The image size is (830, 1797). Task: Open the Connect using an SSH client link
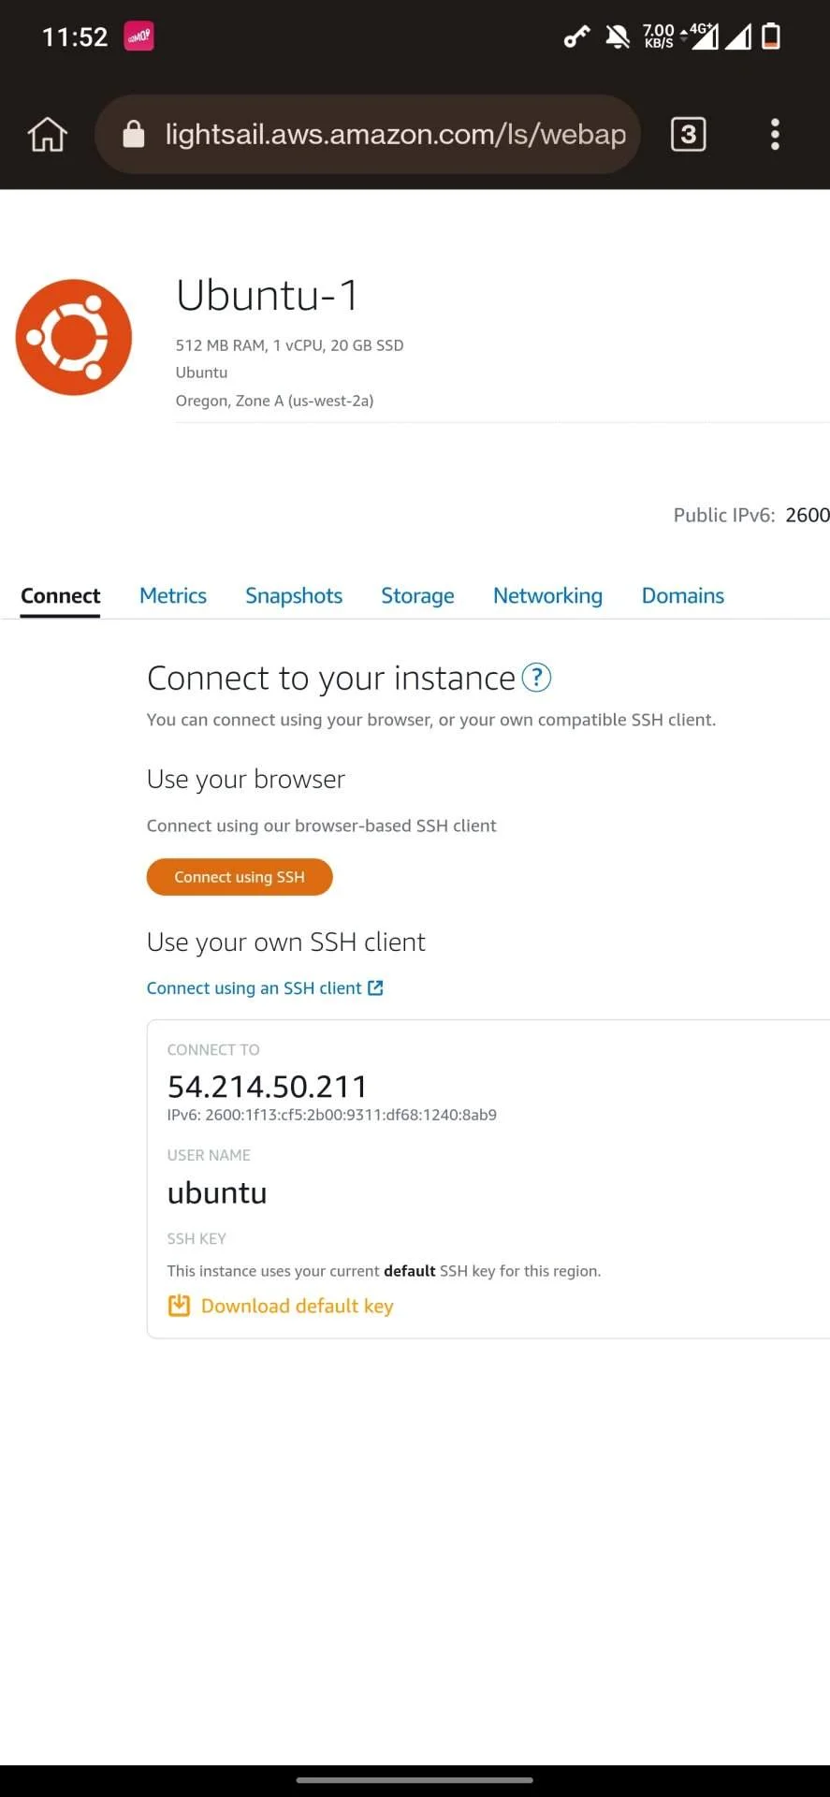pos(254,987)
